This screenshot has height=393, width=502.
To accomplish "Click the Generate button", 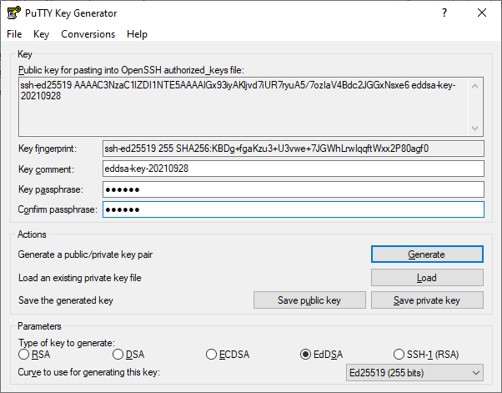I will (427, 254).
